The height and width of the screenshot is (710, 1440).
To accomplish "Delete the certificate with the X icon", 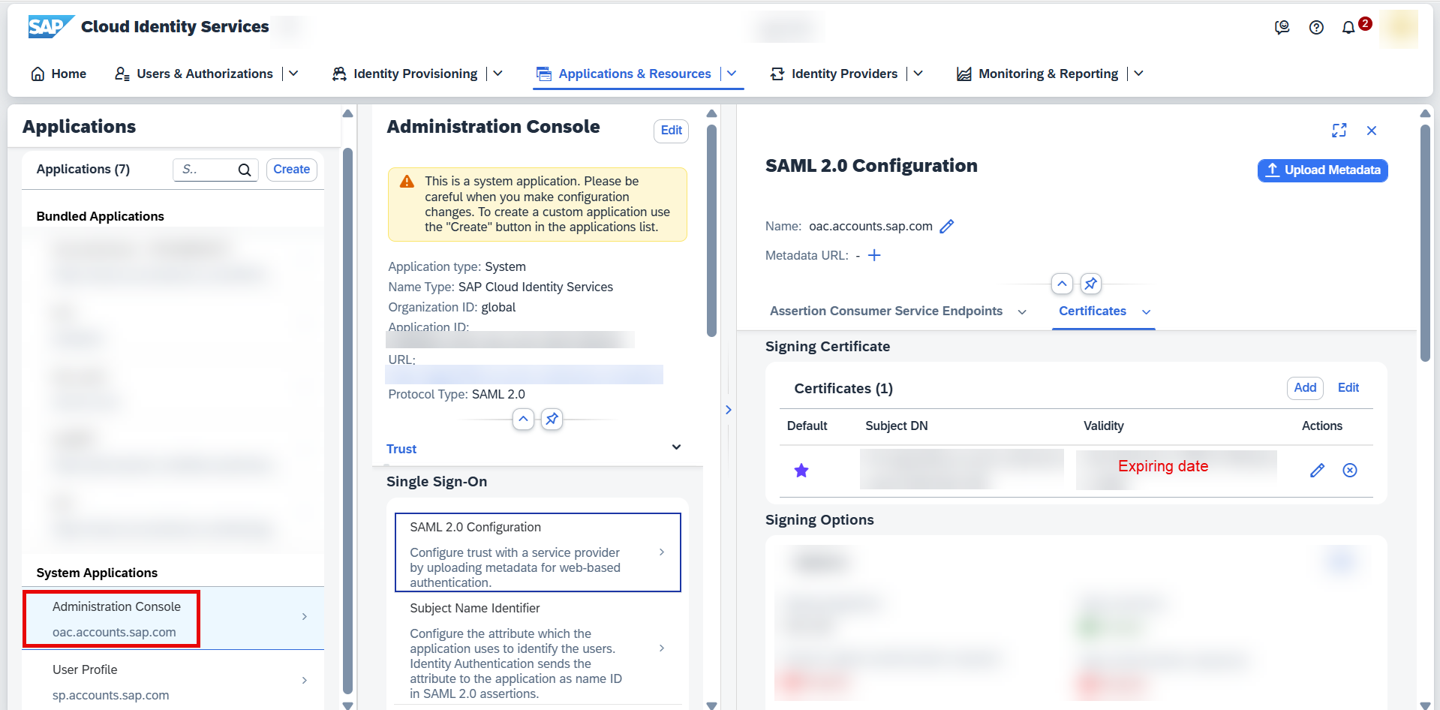I will tap(1350, 471).
